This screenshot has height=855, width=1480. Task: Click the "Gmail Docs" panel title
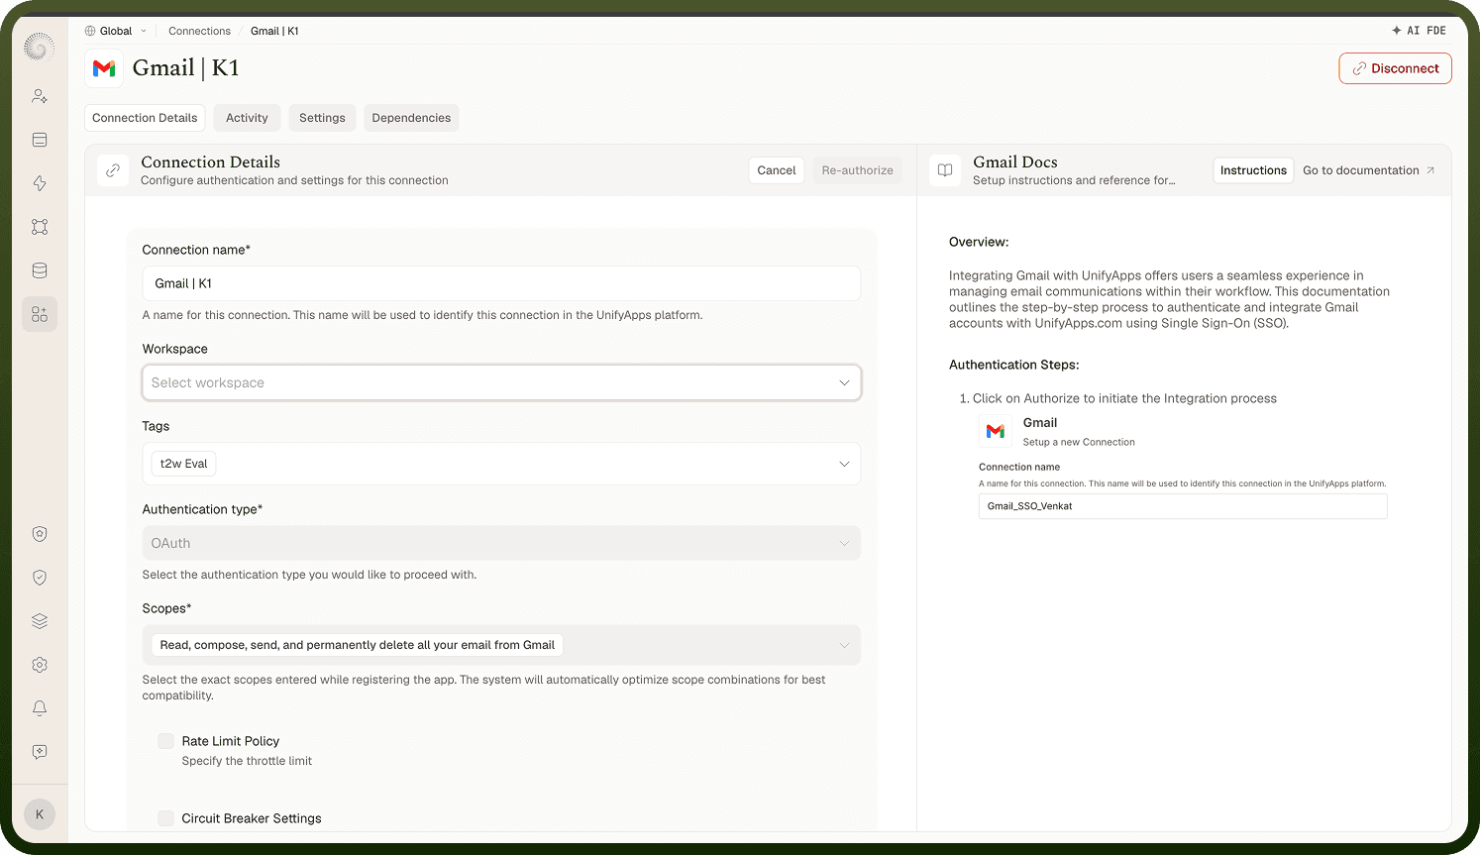point(1015,161)
